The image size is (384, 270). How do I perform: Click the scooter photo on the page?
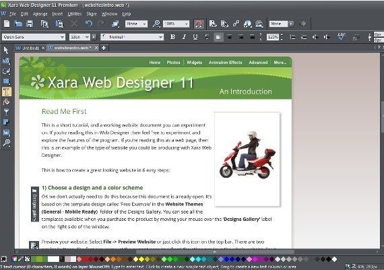[247, 159]
